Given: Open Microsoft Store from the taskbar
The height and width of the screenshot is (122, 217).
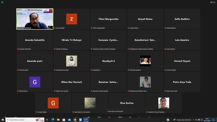Looking at the screenshot, I should [x=64, y=120].
